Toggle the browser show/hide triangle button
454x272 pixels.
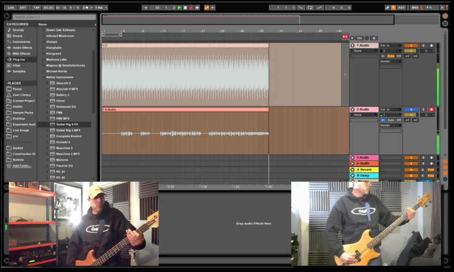[x=7, y=16]
